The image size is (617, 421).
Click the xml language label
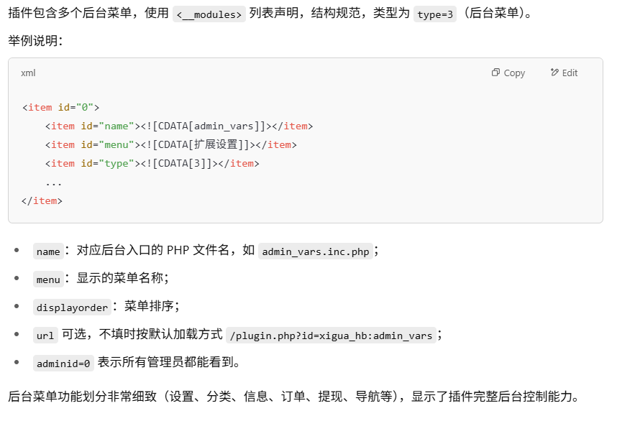(28, 73)
